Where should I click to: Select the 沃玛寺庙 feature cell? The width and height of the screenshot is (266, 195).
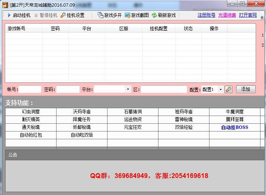click(82, 112)
